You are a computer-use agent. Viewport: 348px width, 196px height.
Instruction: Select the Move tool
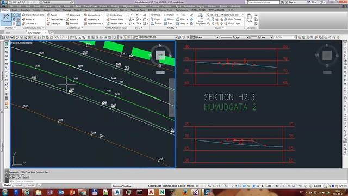point(156,15)
